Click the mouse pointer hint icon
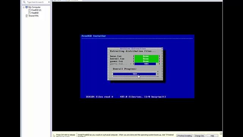Screen dimensions: 243x137 pos(54,135)
